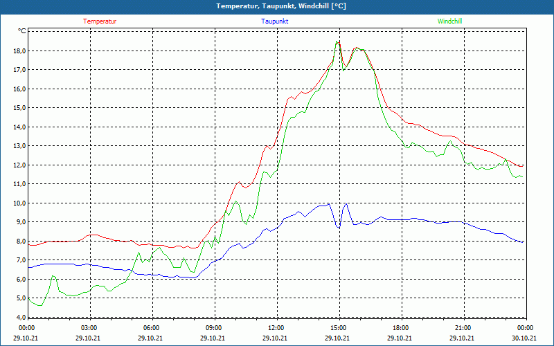Viewport: 554px width, 346px height.
Task: Click the 14,0 y-axis value
Action: [x=20, y=127]
